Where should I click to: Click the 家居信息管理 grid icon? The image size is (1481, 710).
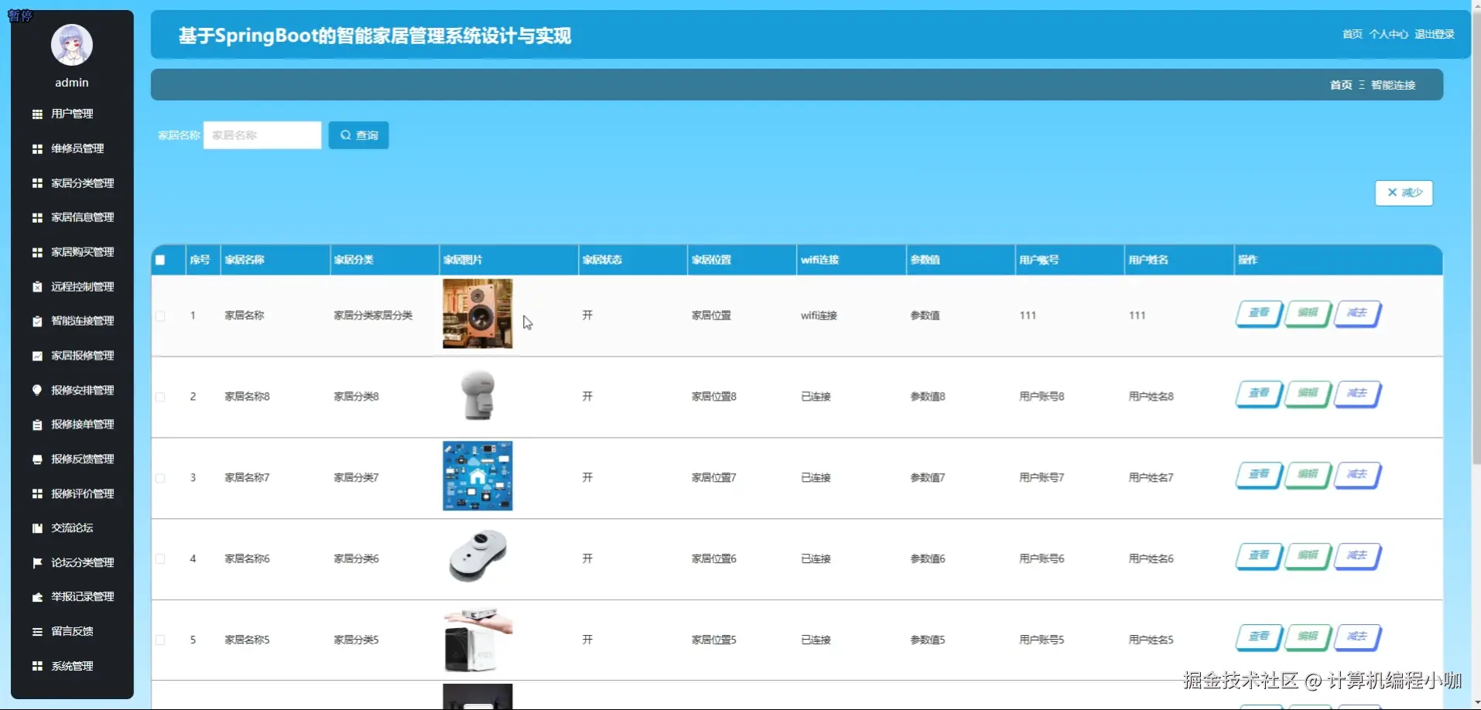tap(37, 217)
